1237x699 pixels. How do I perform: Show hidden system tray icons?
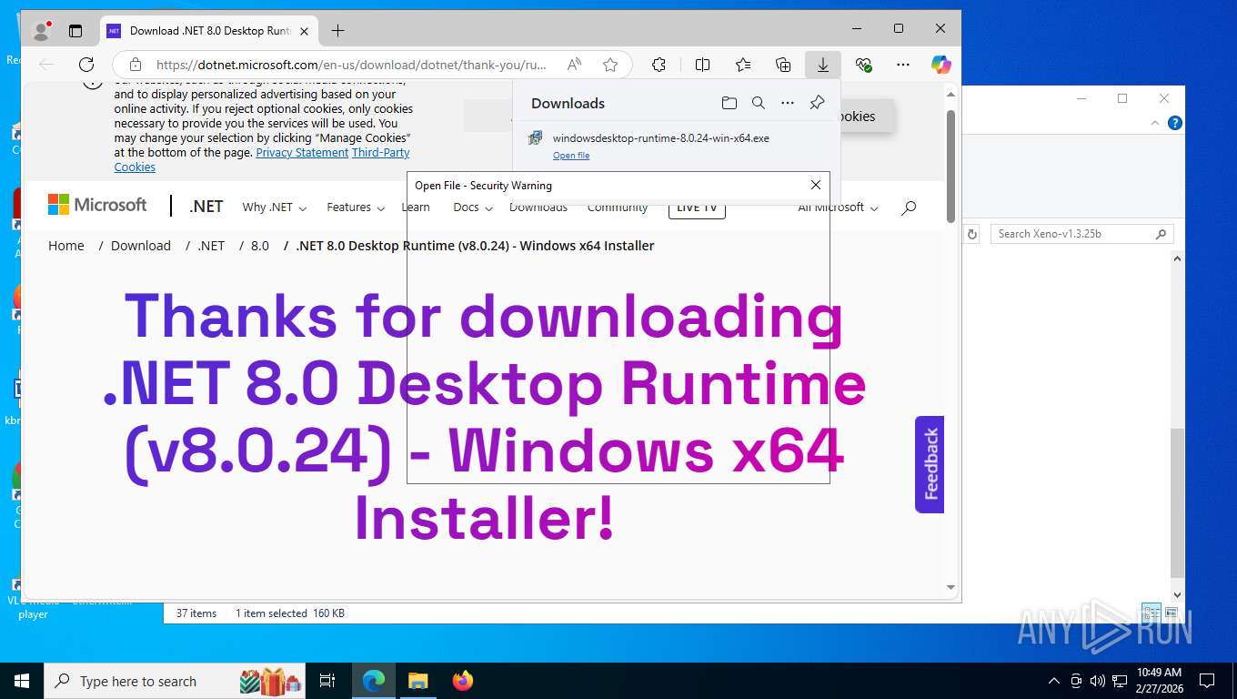pos(1054,681)
